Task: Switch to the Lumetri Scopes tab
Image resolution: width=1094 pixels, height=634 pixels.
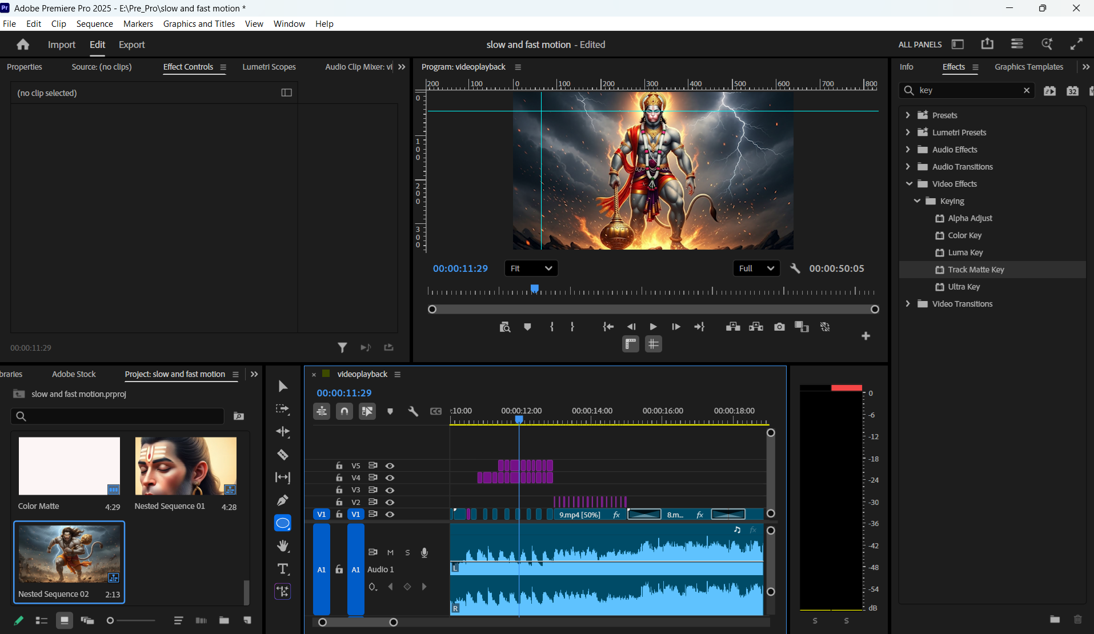Action: (x=269, y=67)
